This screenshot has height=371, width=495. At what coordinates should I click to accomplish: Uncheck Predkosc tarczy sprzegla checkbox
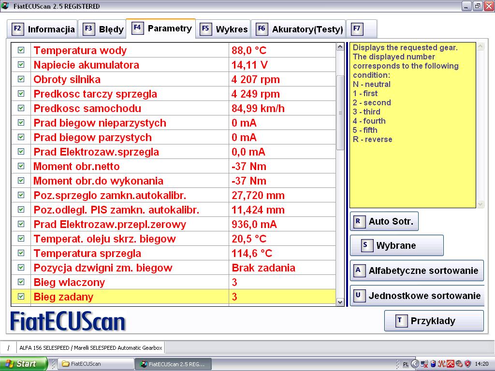(21, 94)
